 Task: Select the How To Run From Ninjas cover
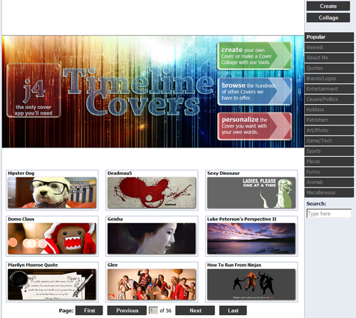click(x=251, y=284)
